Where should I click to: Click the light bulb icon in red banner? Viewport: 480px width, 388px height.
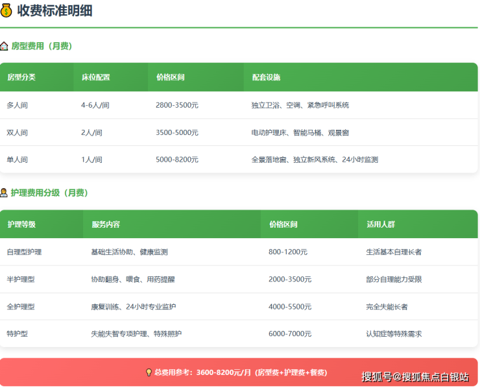coord(149,373)
